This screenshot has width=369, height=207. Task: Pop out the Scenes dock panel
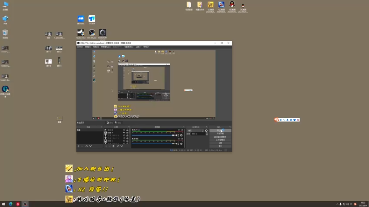[x=101, y=127]
